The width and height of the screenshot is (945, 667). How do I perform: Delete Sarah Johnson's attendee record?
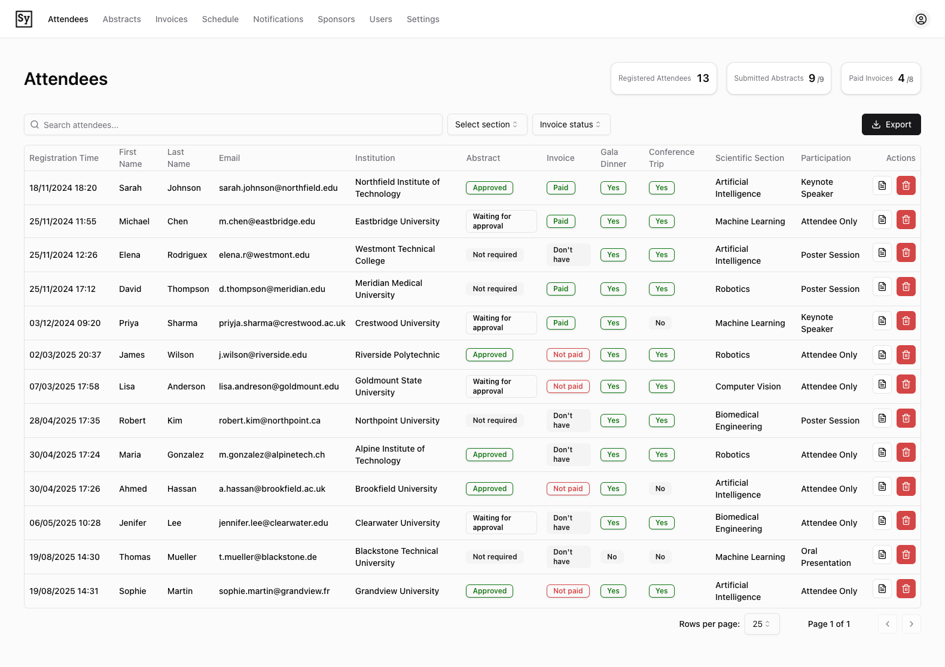tap(906, 186)
